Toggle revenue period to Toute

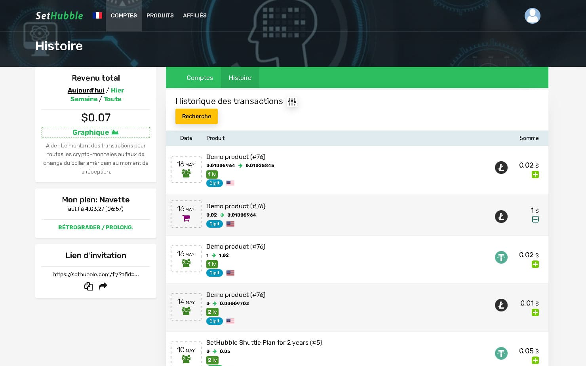(x=112, y=99)
